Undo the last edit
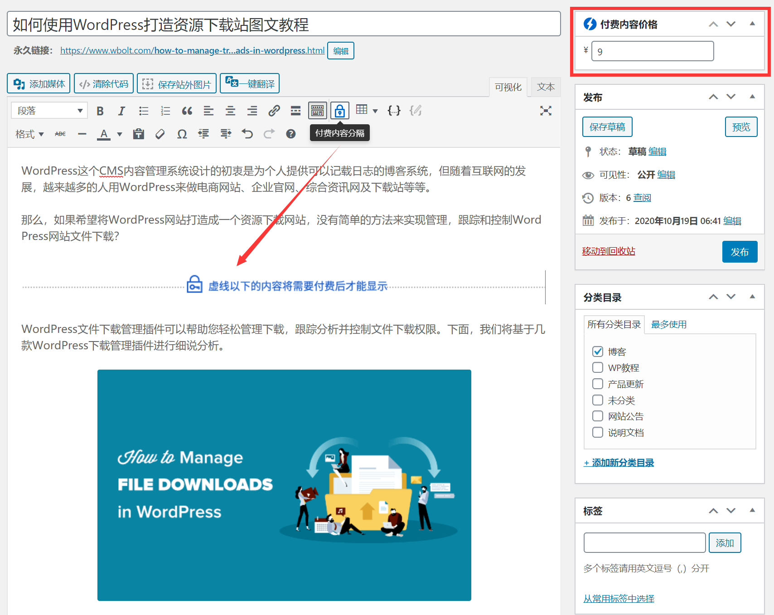This screenshot has height=615, width=774. point(247,134)
